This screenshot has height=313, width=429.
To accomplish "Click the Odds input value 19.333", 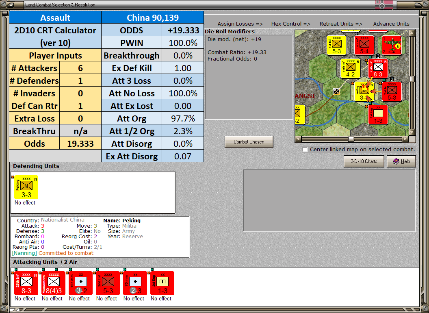I will click(x=80, y=143).
